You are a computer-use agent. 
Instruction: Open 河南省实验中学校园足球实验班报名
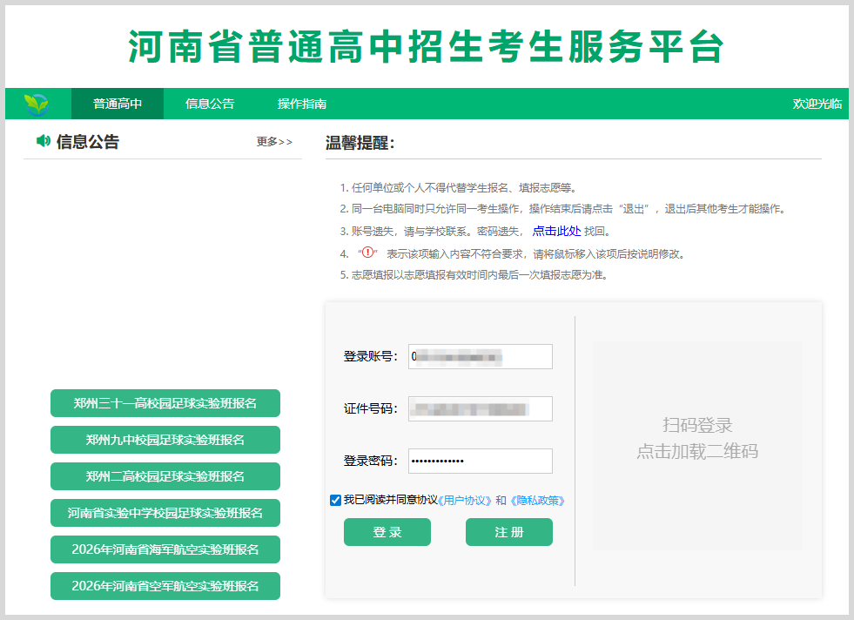[165, 513]
